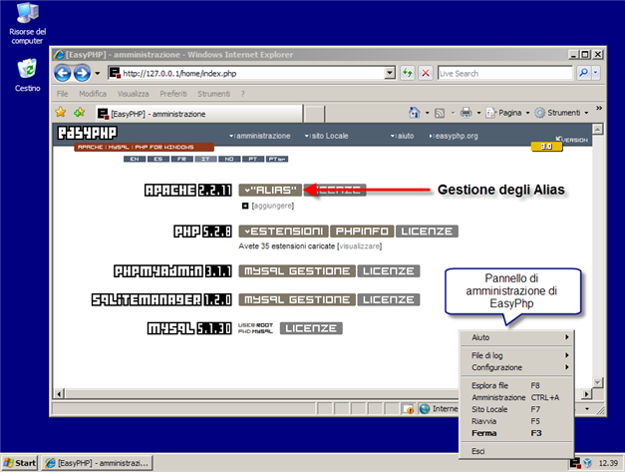Stop loading with the red X icon
625x472 pixels.
click(426, 73)
